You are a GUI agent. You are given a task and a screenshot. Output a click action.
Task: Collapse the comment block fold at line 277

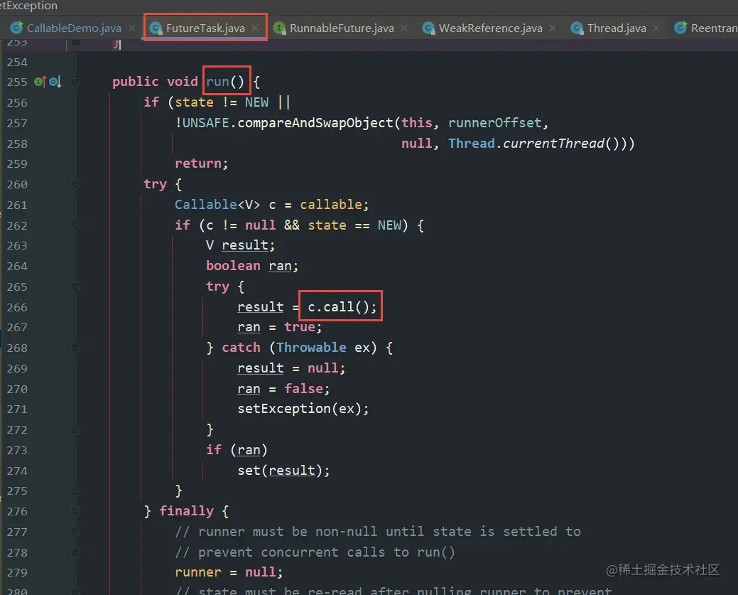tap(75, 532)
